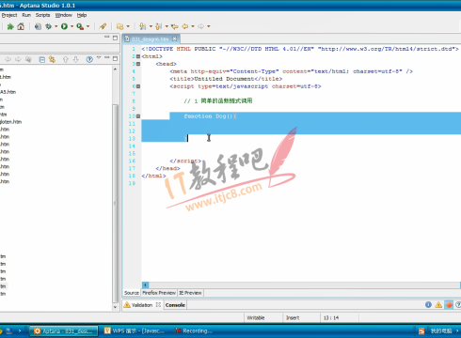Open folder search dropdown arrow

pyautogui.click(x=128, y=26)
